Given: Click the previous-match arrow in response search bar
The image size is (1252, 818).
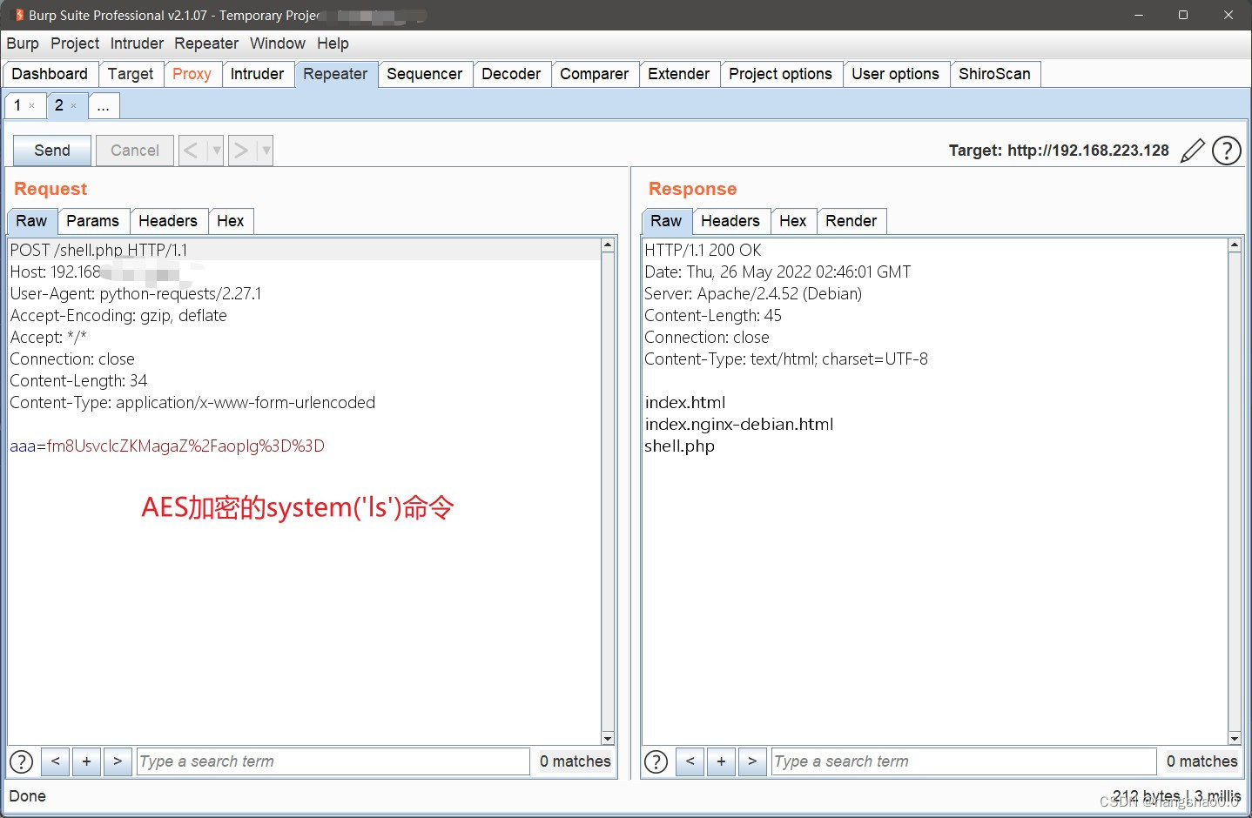Looking at the screenshot, I should point(690,761).
